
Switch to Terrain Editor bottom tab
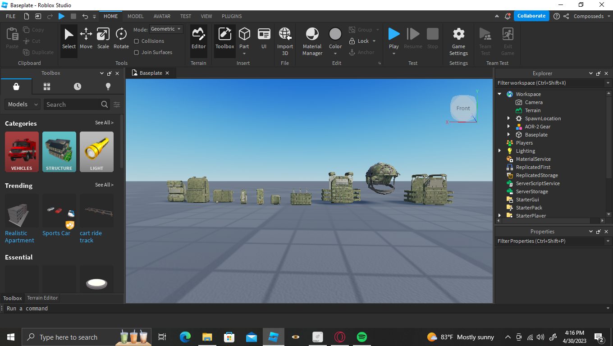pyautogui.click(x=42, y=298)
